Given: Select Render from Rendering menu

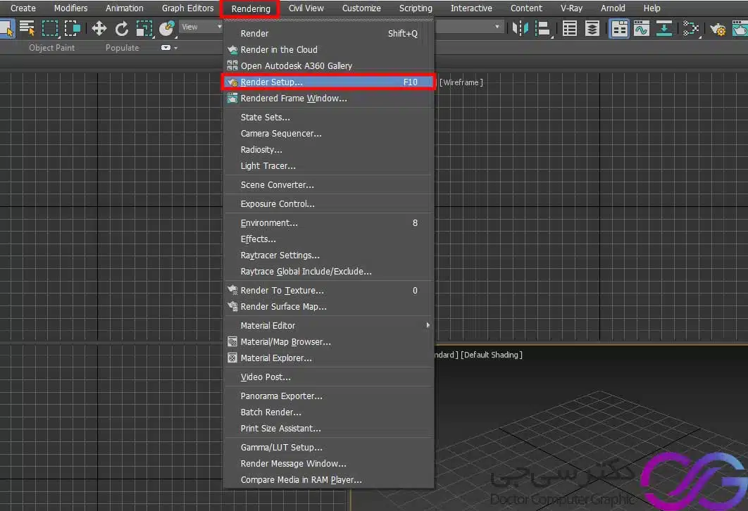Looking at the screenshot, I should pyautogui.click(x=329, y=33).
